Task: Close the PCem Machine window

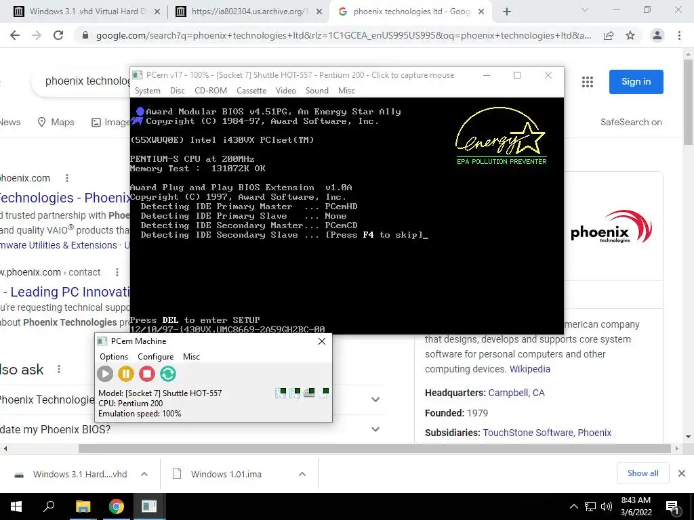Action: click(322, 341)
